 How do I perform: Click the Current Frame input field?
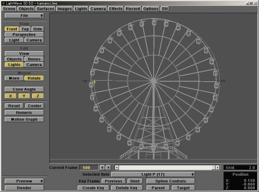pyautogui.click(x=89, y=168)
